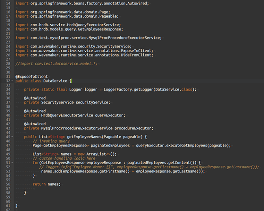Collapse the getEmployeeNames method fold arrow
264x211 pixels.
(12, 137)
